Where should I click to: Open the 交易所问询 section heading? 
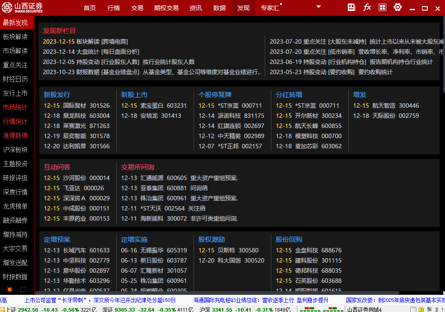(137, 167)
